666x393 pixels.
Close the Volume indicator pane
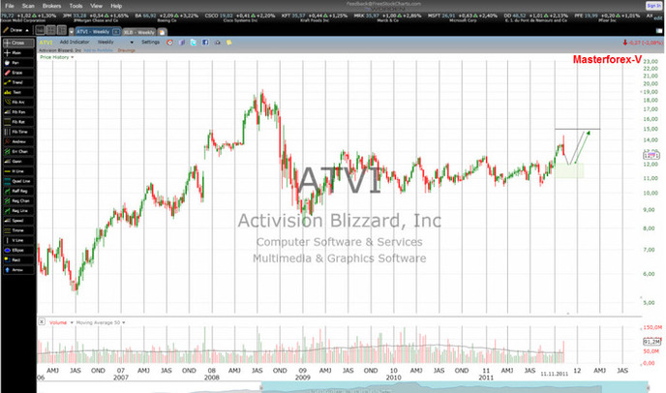point(42,322)
